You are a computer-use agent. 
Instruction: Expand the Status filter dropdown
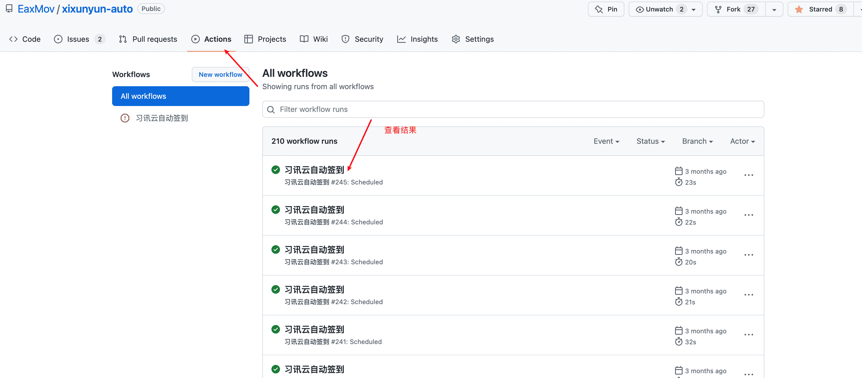click(x=650, y=141)
